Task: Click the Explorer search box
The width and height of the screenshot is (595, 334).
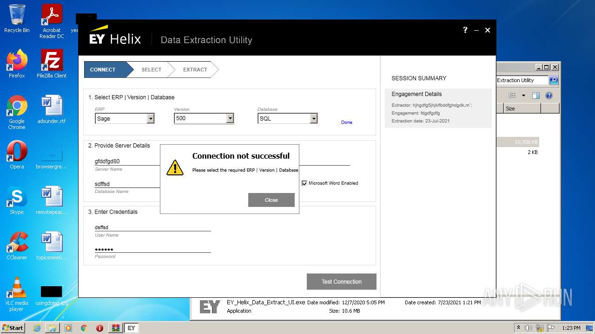Action: coord(522,80)
